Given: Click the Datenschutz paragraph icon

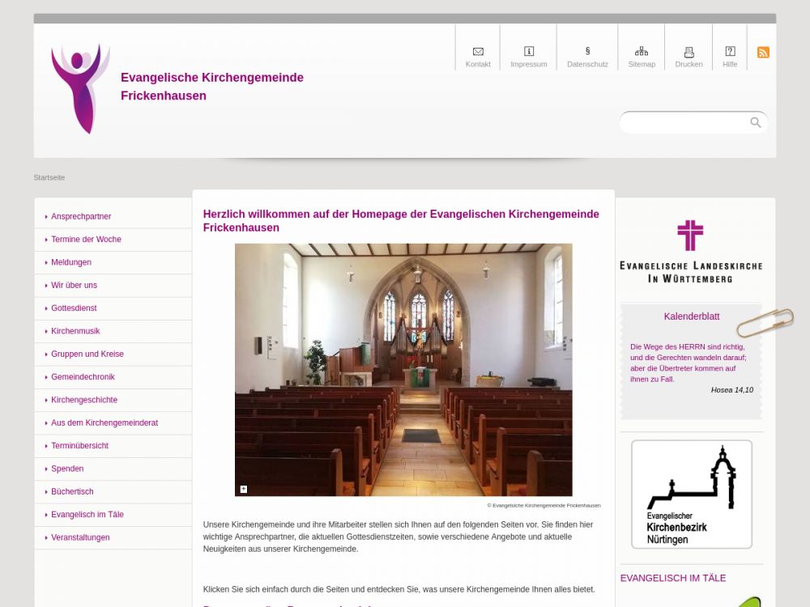Looking at the screenshot, I should (587, 52).
